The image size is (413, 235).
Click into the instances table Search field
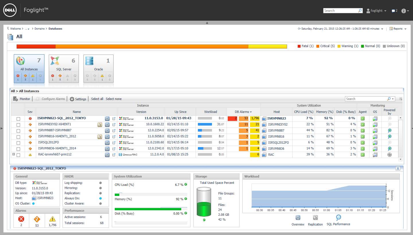point(366,99)
